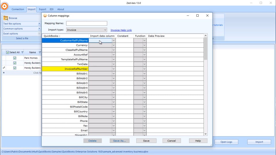Maximize the Column mappings dialog
The width and height of the screenshot is (276, 155).
[198, 15]
